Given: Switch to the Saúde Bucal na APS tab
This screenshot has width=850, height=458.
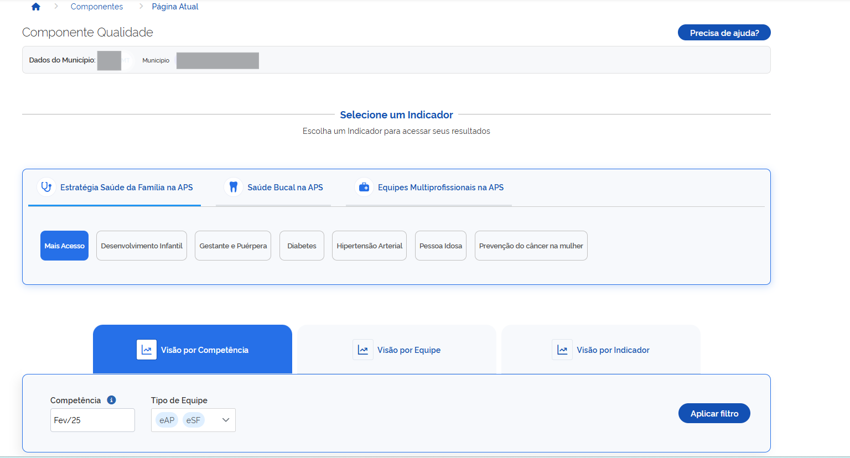Looking at the screenshot, I should 284,188.
